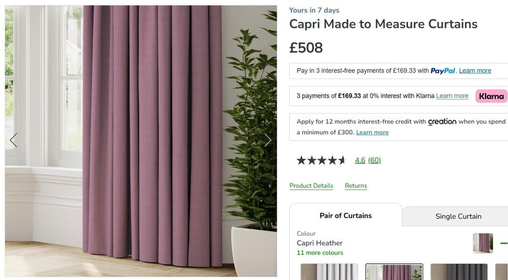Open the 4.6 (60) reviews link

pyautogui.click(x=368, y=160)
